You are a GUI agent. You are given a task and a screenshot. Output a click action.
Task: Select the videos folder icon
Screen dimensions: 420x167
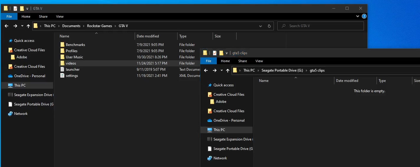62,63
